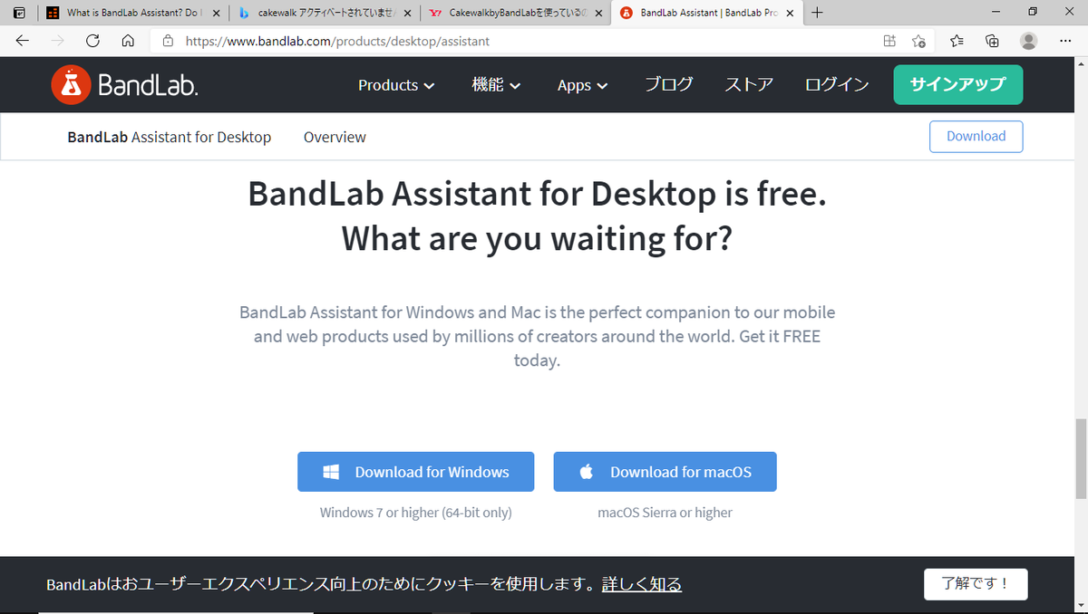Open the browser settings ellipsis menu
This screenshot has height=614, width=1088.
[1065, 41]
